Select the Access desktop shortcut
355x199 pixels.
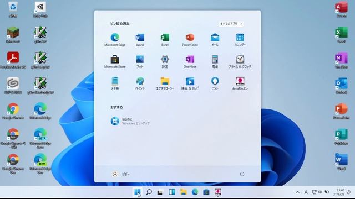click(341, 9)
